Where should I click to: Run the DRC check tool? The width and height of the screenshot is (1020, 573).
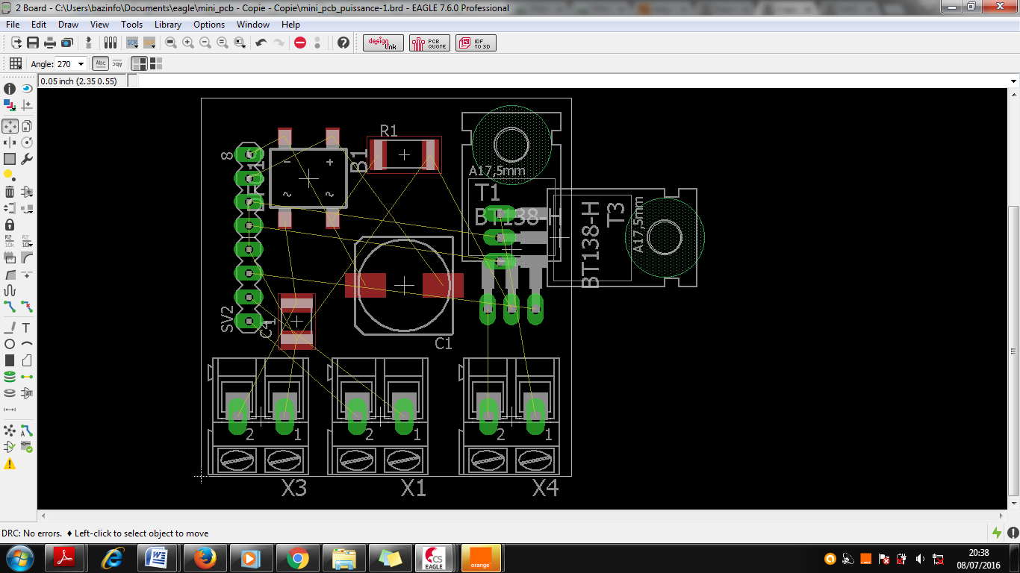point(27,447)
